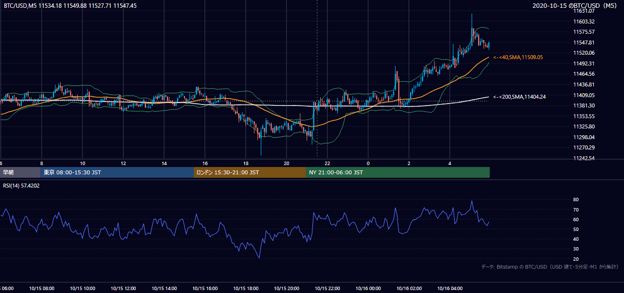Click the 10/16 02:00 time label
624x293 pixels.
coord(409,289)
